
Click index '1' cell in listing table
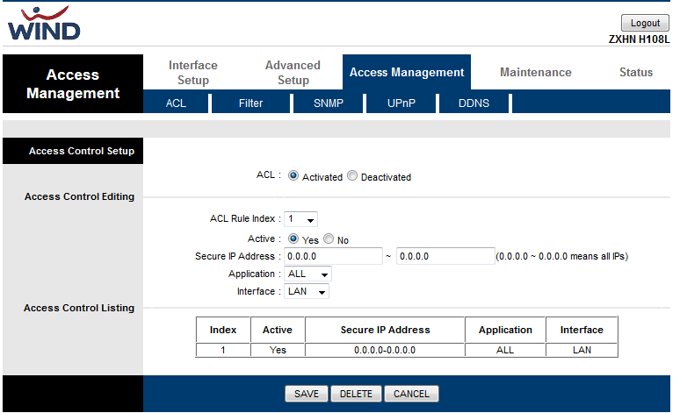[x=223, y=350]
